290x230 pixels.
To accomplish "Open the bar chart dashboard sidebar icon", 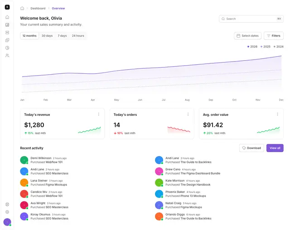I will pos(7,25).
